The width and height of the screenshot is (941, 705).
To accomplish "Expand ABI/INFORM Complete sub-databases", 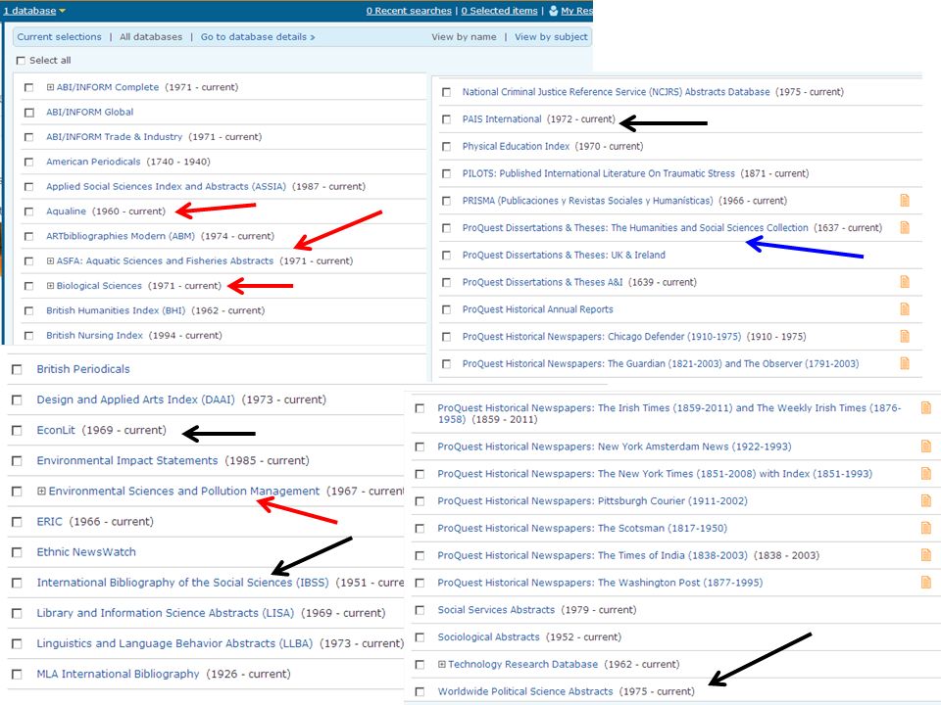I will click(50, 87).
